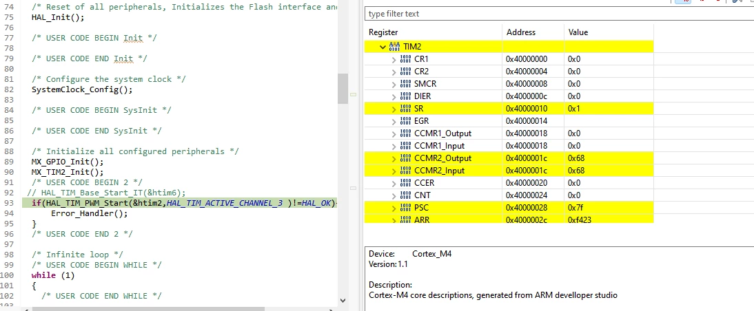The width and height of the screenshot is (754, 311).
Task: Click the while (1) statement
Action: 53,275
